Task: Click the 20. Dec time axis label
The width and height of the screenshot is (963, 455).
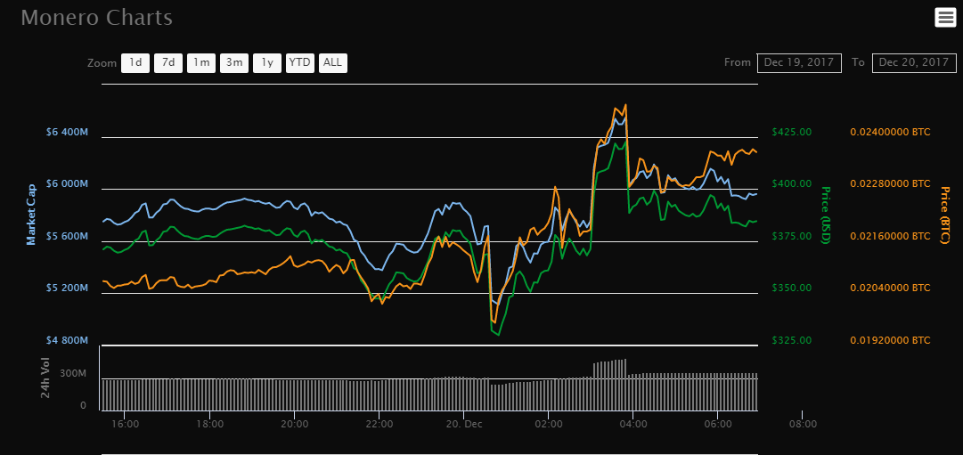Action: tap(464, 425)
